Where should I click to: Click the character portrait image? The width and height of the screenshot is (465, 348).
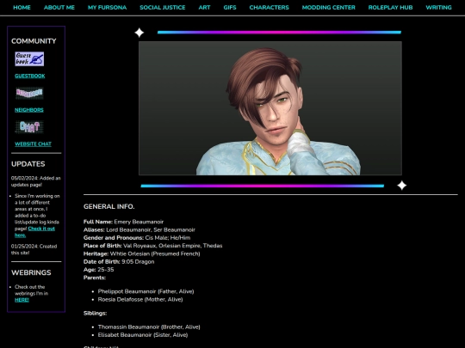coord(270,108)
